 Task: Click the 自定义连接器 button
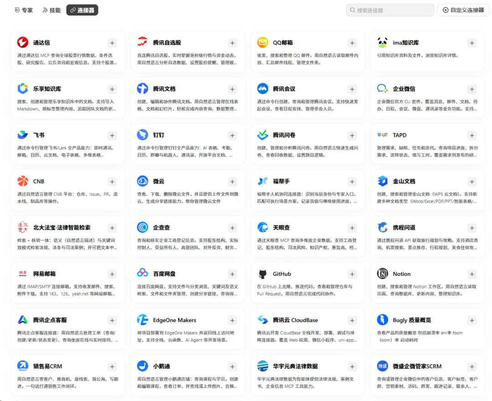(463, 10)
